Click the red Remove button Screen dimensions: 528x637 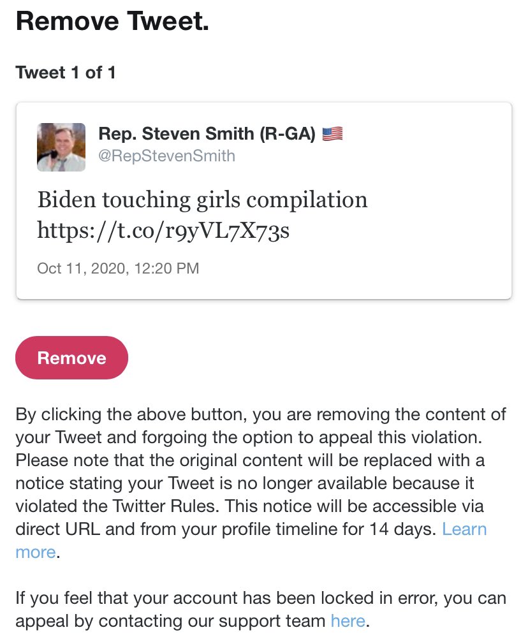(71, 358)
